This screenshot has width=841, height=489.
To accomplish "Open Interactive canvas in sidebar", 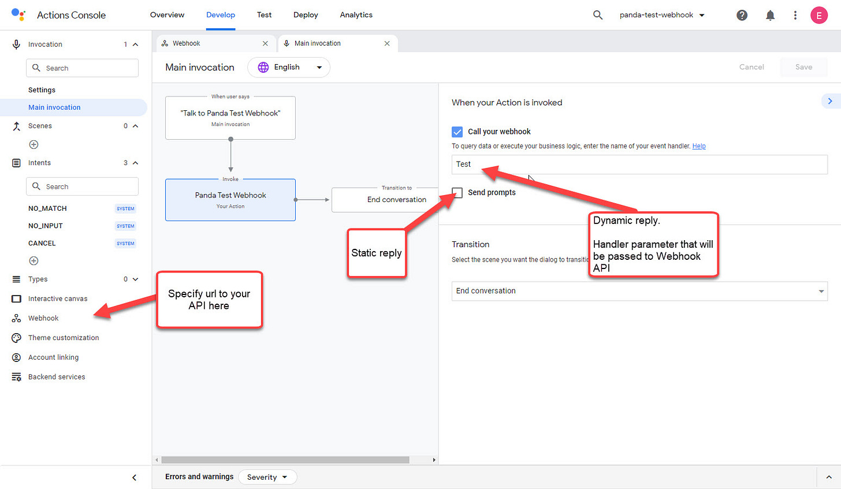I will tap(58, 298).
